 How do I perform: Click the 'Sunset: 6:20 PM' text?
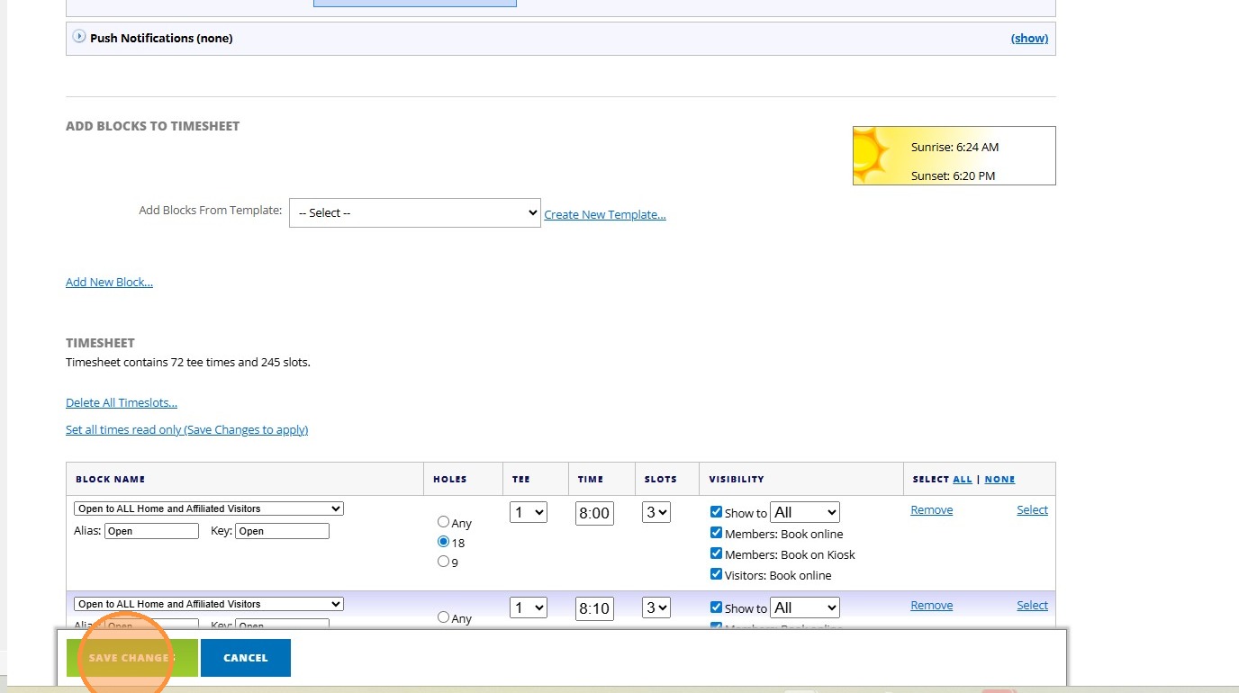coord(953,175)
